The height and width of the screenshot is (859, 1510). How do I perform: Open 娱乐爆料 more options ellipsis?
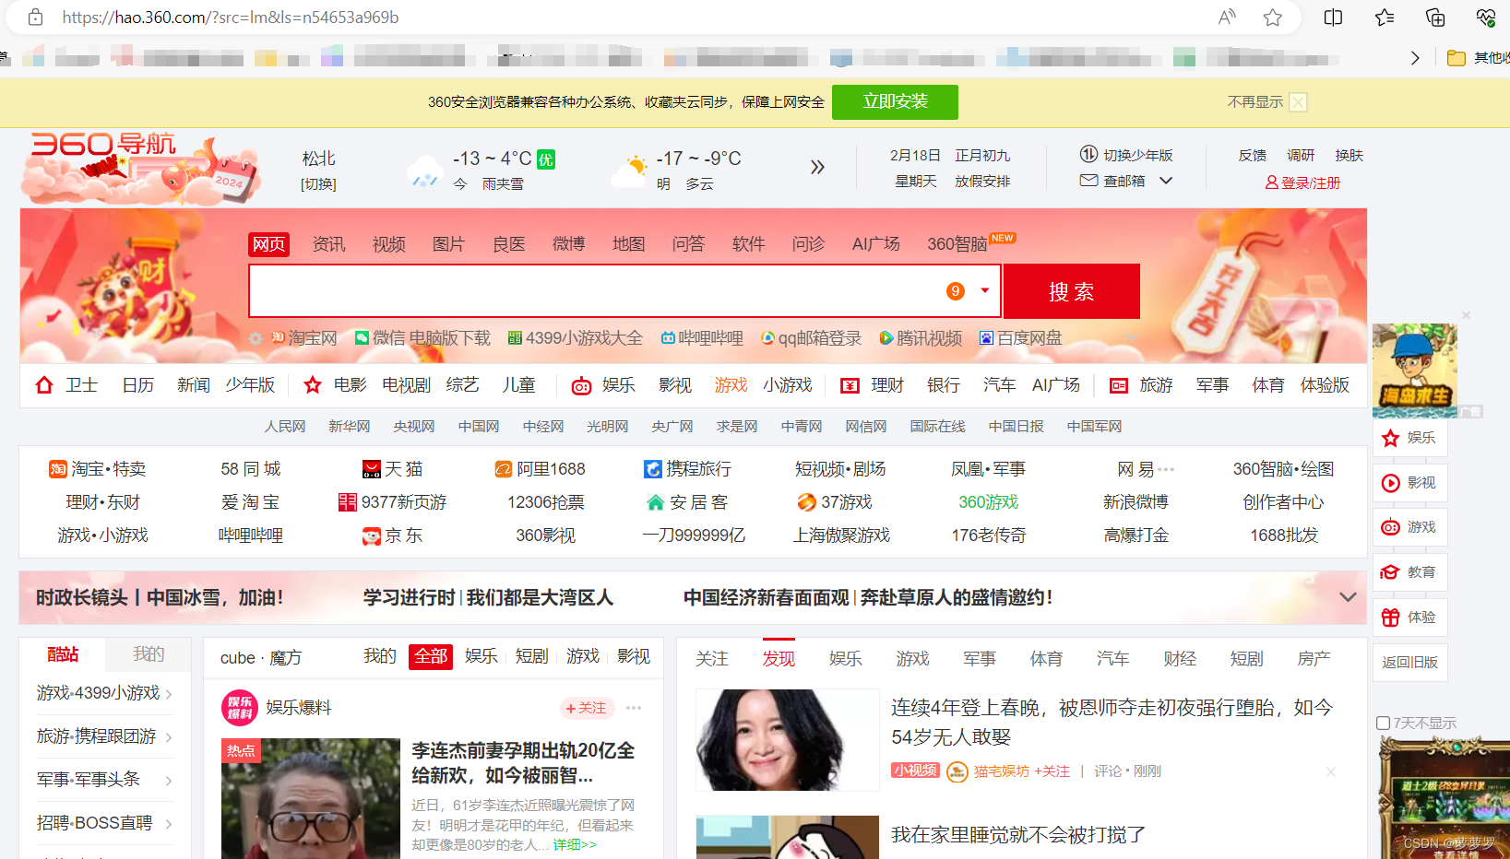click(634, 708)
